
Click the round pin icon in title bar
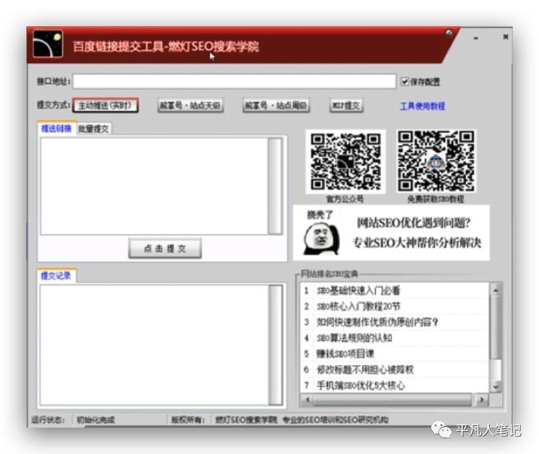click(x=449, y=33)
